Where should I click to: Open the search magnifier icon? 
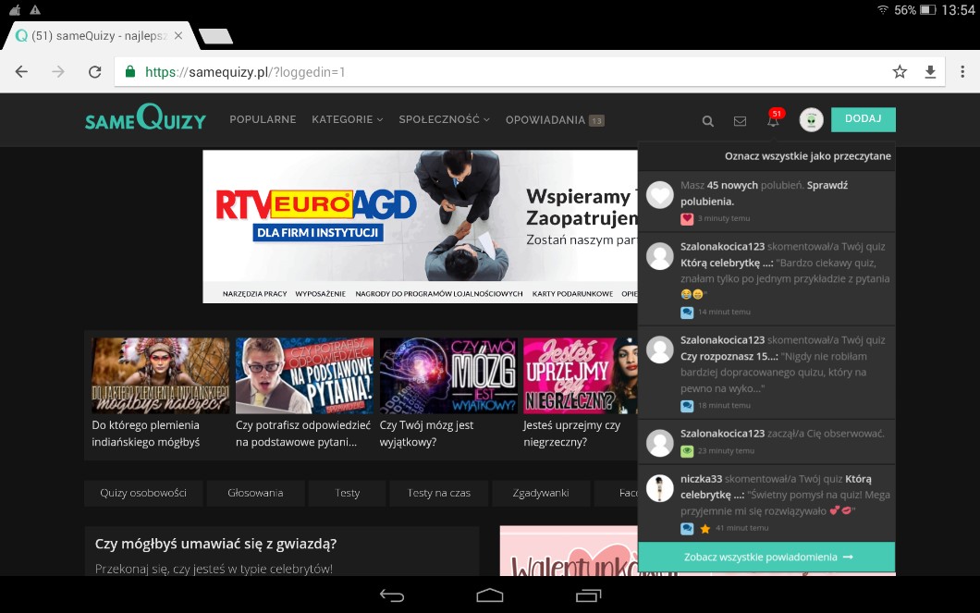coord(708,120)
